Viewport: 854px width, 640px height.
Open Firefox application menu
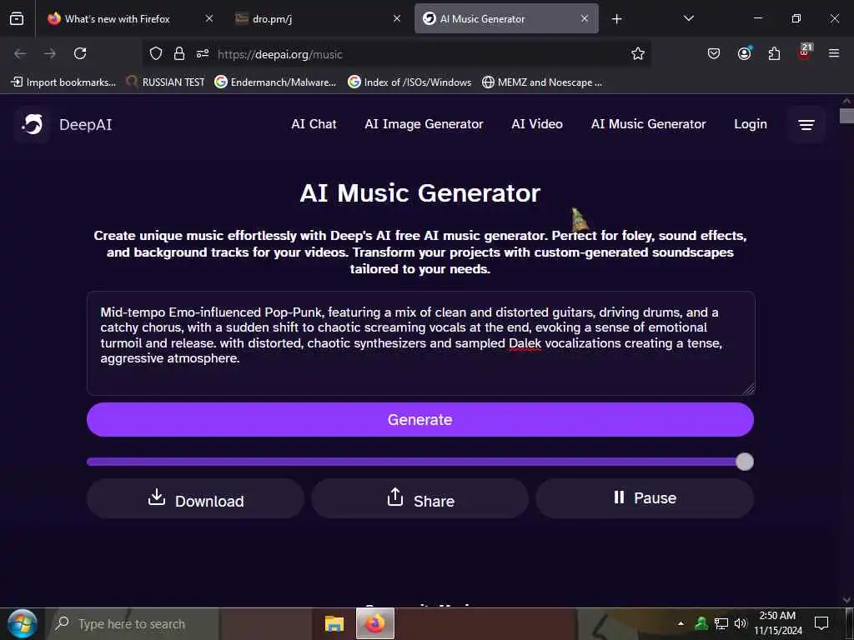pyautogui.click(x=834, y=53)
